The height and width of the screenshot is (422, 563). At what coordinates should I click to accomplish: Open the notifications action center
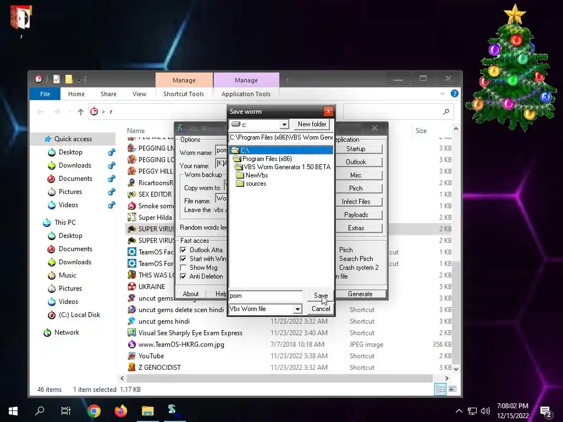click(546, 412)
